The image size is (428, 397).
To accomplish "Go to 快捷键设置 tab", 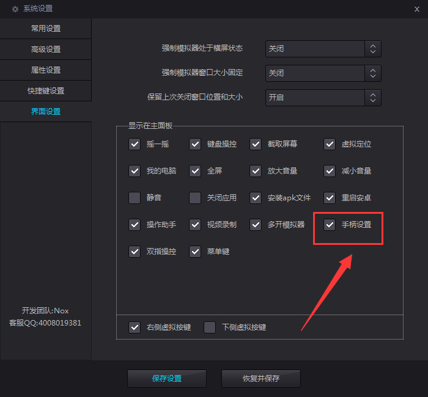I will pyautogui.click(x=46, y=91).
